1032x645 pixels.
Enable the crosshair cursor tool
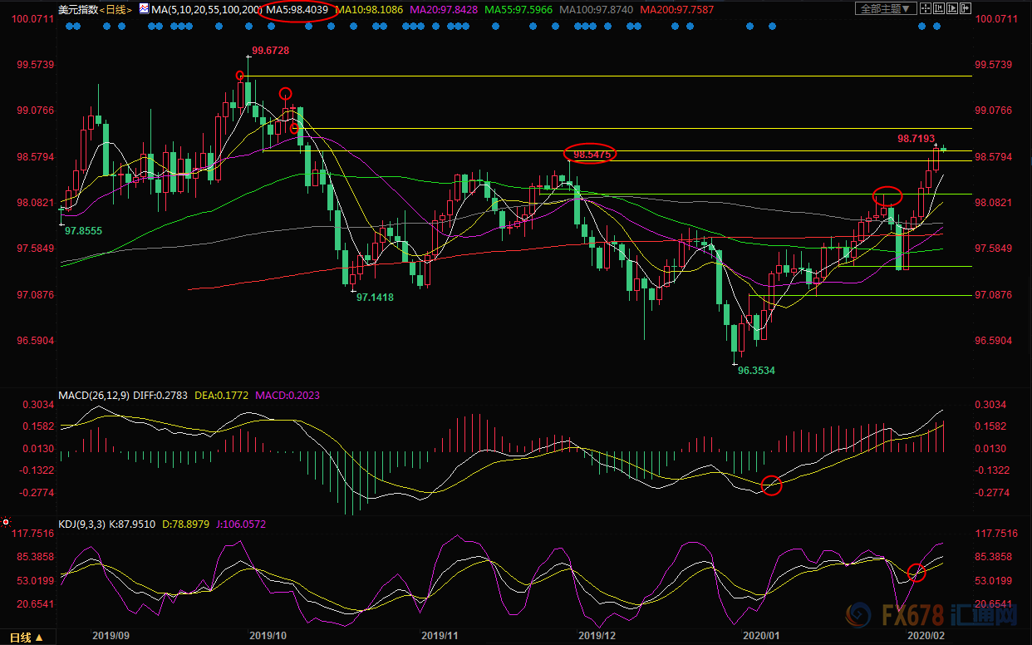[x=926, y=8]
